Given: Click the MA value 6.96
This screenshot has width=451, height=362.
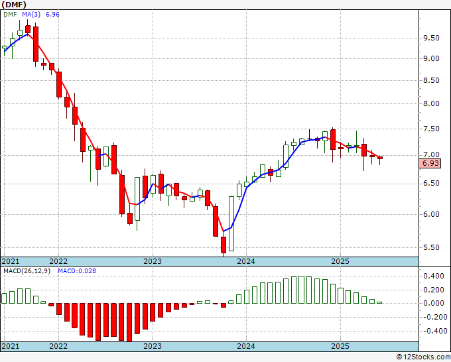Looking at the screenshot, I should click(52, 14).
